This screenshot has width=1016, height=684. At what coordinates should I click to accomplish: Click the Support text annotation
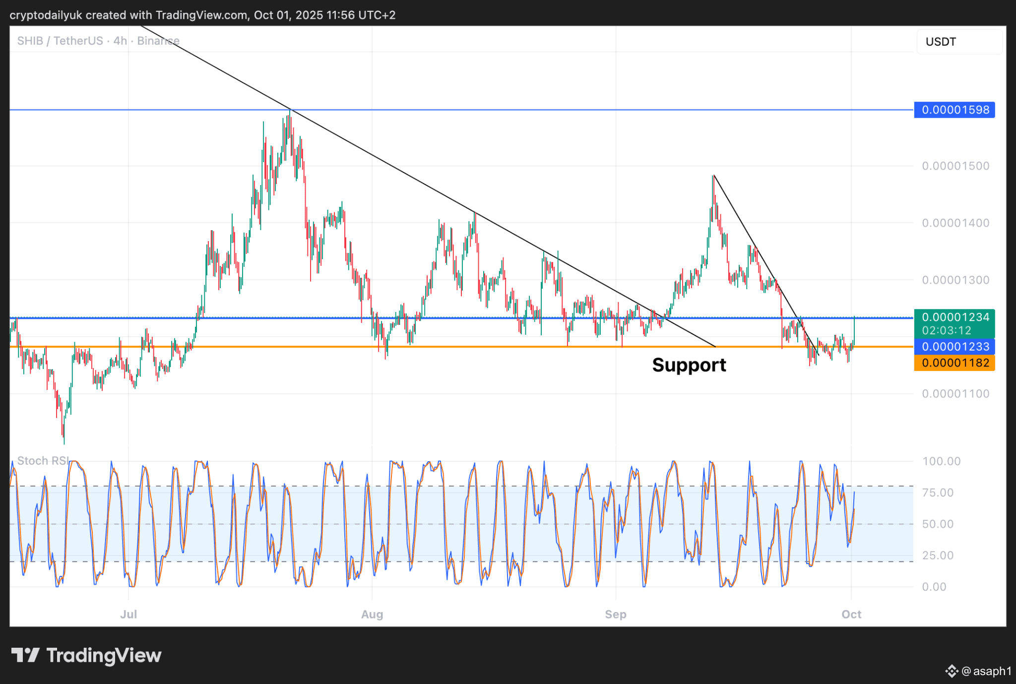[x=689, y=365]
